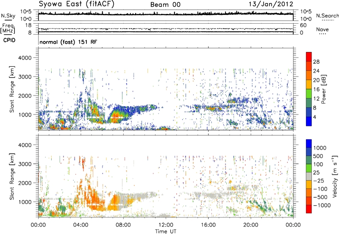The width and height of the screenshot is (339, 234).
Task: Click the 2000 tick in velocity panel
Action: (x=25, y=183)
